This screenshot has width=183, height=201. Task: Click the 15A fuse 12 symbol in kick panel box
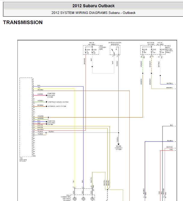(143, 51)
